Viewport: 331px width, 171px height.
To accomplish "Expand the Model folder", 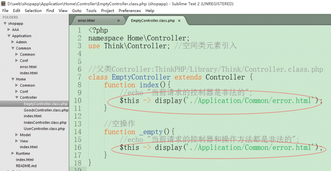I will (x=17, y=135).
